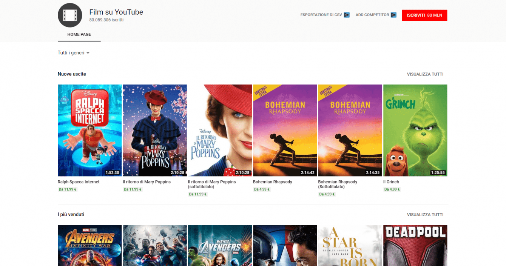The image size is (506, 266).
Task: Subscribe with the red ISCRIVITI button
Action: click(424, 15)
